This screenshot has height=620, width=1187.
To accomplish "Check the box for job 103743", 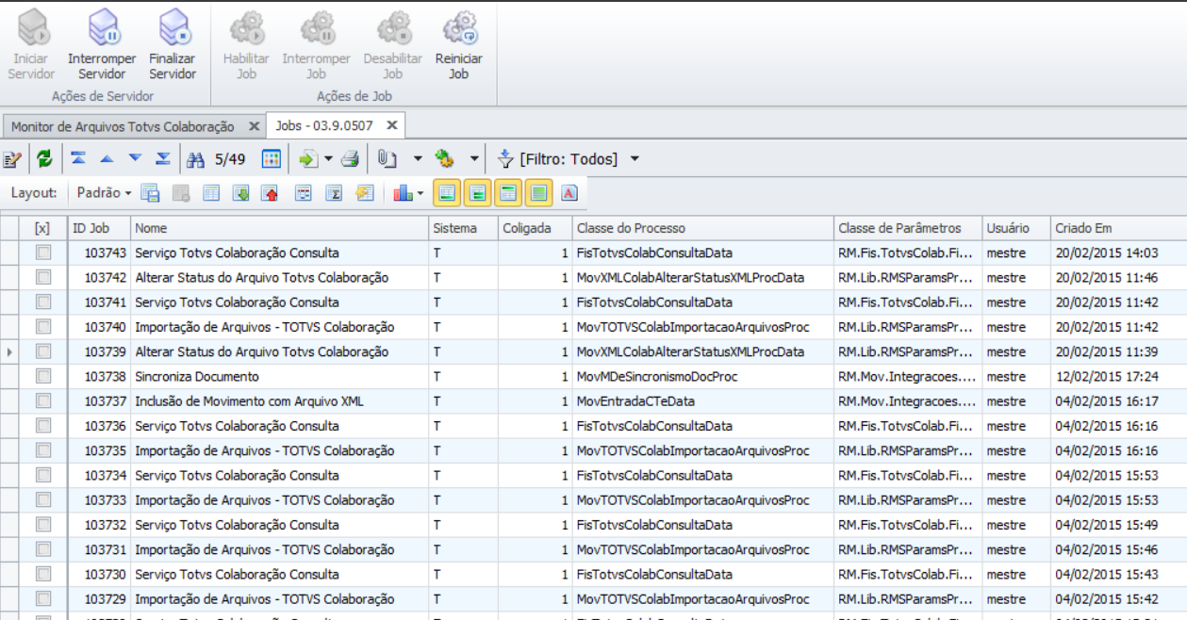I will coord(42,253).
